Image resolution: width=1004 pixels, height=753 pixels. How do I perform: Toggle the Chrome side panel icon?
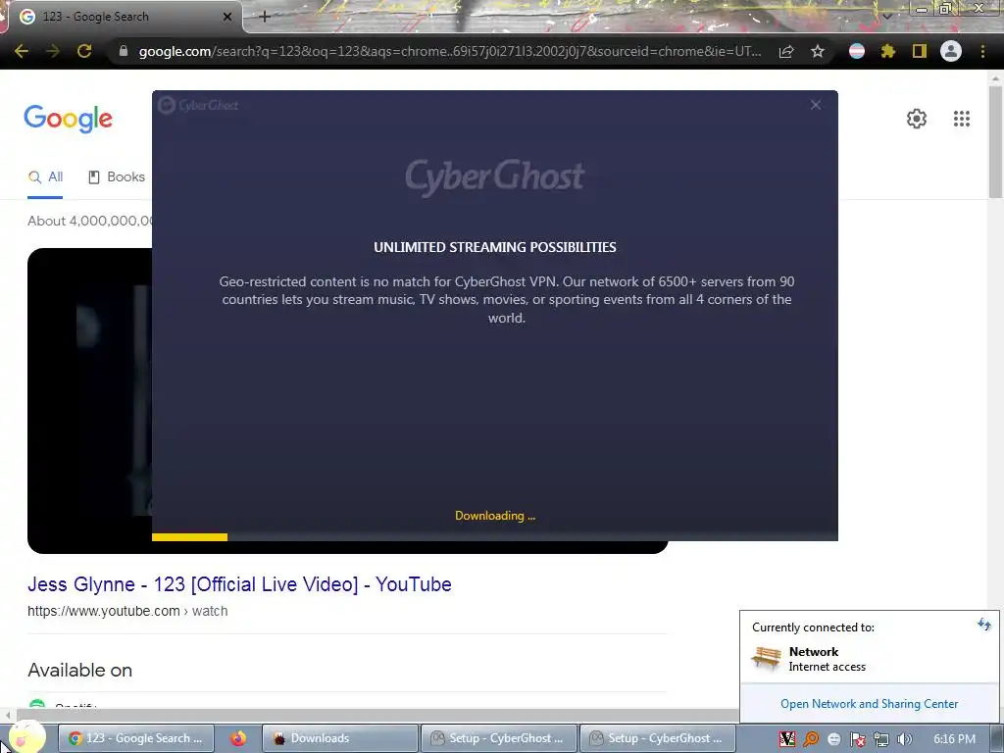pyautogui.click(x=920, y=51)
